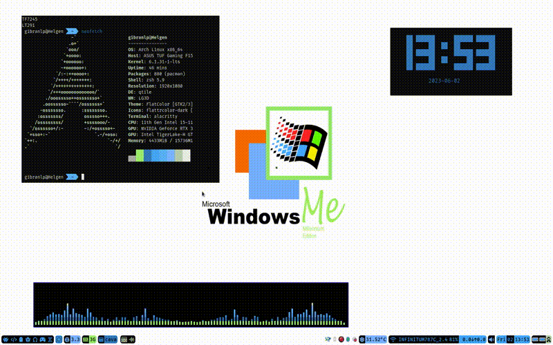This screenshot has width=553, height=345.
Task: Click the CPU load widget showing 3.3
Action: (73, 339)
